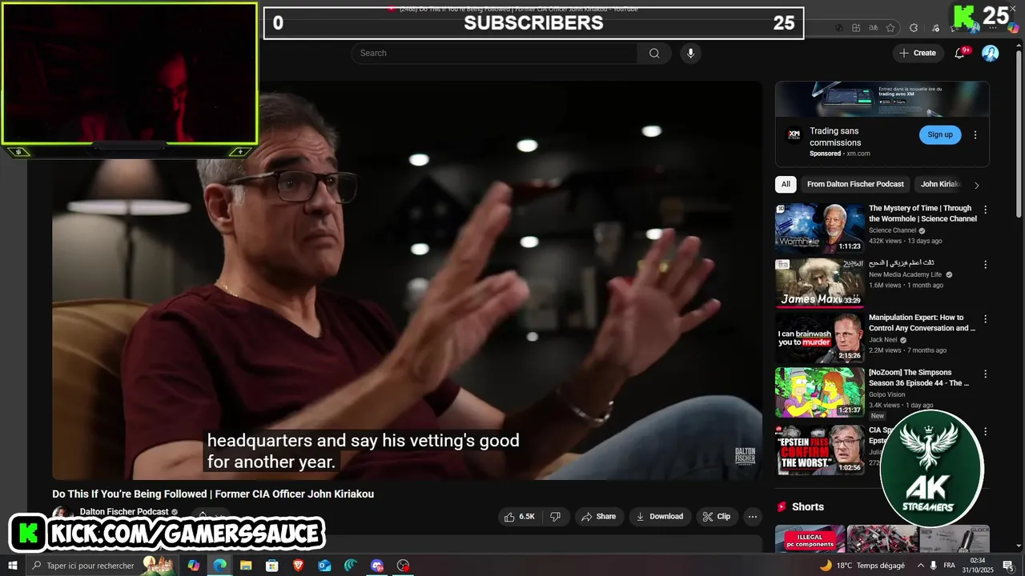Image resolution: width=1025 pixels, height=576 pixels.
Task: Open options menu on the XM ad
Action: 975,135
